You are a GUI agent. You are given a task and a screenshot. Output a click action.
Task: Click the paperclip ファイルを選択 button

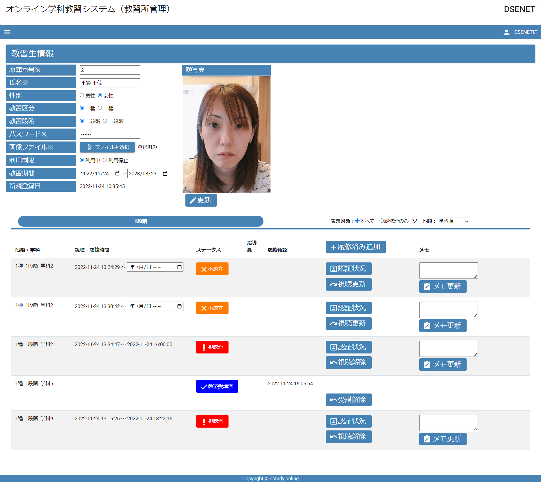[x=107, y=147]
